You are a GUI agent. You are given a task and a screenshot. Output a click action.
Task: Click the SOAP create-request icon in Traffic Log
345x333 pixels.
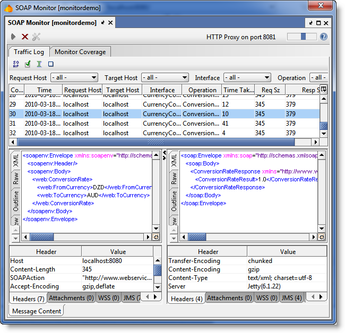[16, 64]
